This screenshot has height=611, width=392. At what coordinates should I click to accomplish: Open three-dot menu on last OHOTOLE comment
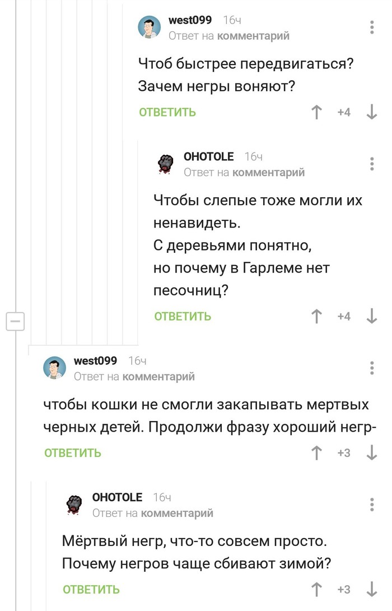372,504
